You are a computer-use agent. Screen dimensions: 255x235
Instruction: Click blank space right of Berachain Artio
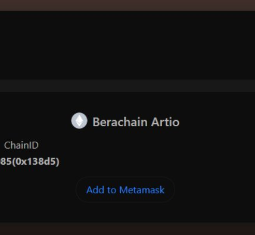216,122
